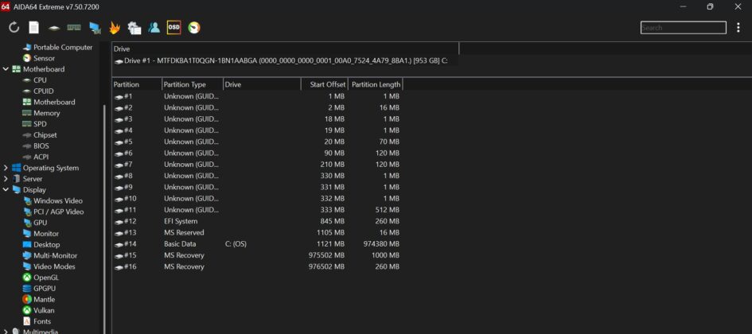Select MS Recovery partition #16
Viewport: 752px width, 334px height.
tap(258, 267)
